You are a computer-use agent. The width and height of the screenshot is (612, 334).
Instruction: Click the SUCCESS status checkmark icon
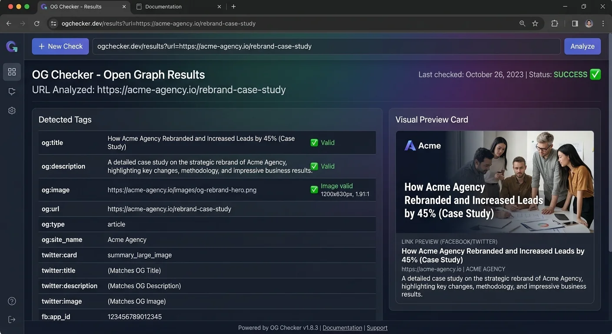pyautogui.click(x=595, y=74)
